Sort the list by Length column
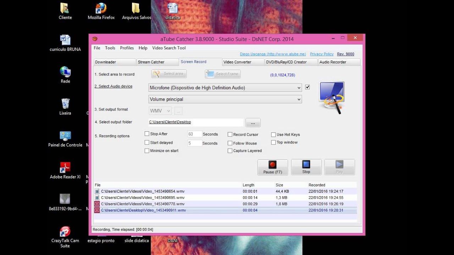The height and width of the screenshot is (255, 454). point(248,185)
